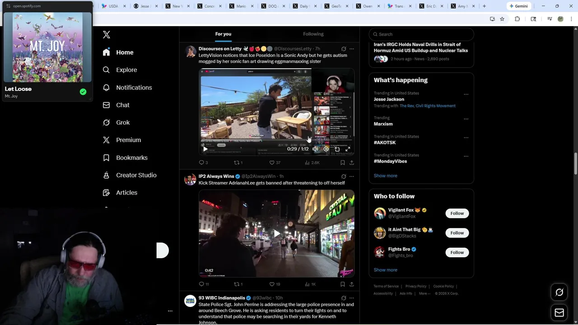The width and height of the screenshot is (578, 325).
Task: Open Articles in the sidebar
Action: click(120, 193)
